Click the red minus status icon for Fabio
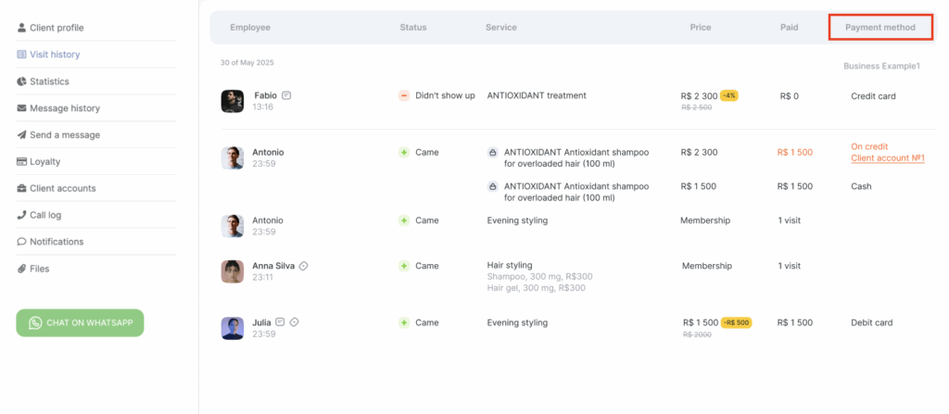949x414 pixels. tap(404, 95)
